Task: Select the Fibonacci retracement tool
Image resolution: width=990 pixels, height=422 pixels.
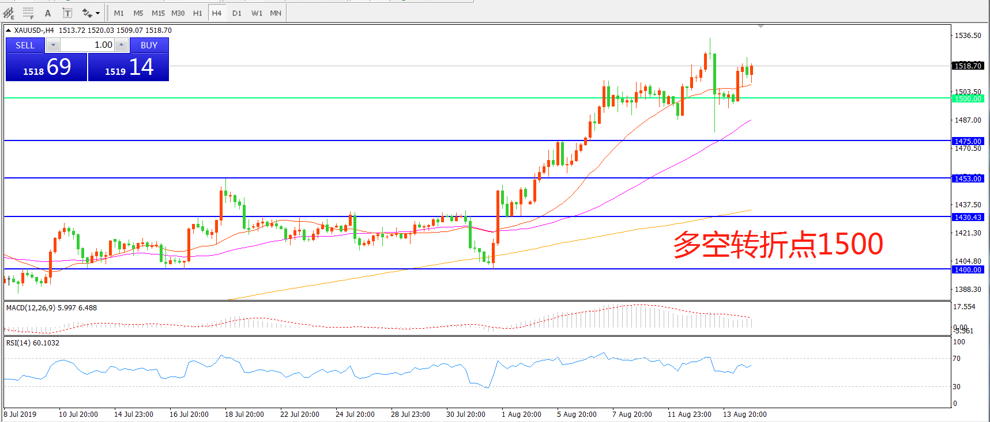Action: click(x=28, y=13)
